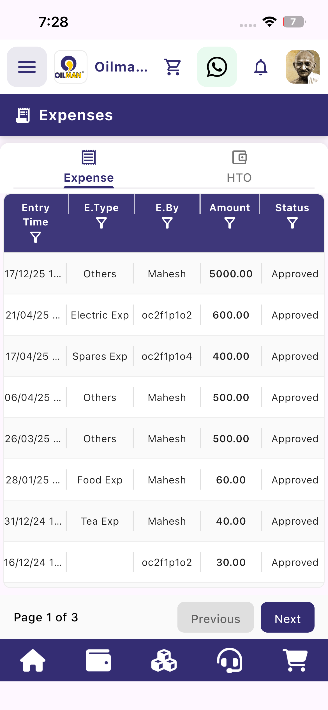
Task: Open the E.By filter
Action: click(x=167, y=223)
